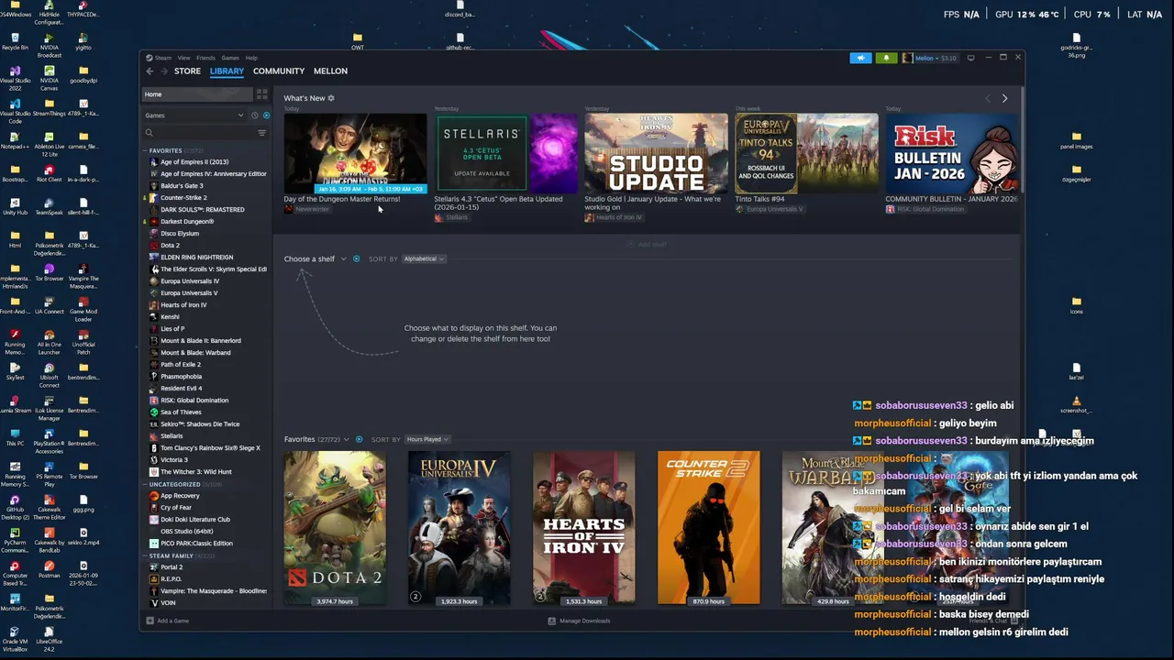Image resolution: width=1174 pixels, height=660 pixels.
Task: Click the Home button in sidebar
Action: coord(197,93)
